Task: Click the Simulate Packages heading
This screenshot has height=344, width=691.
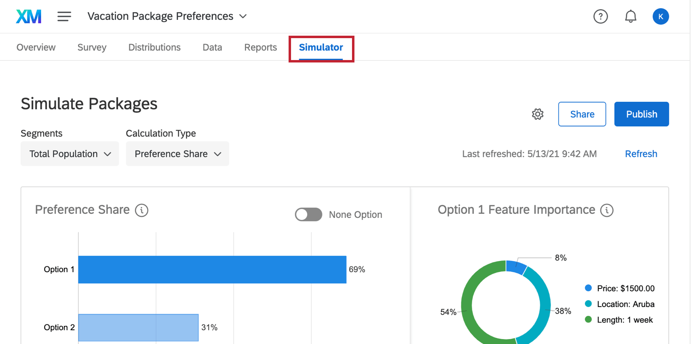Action: coord(89,104)
